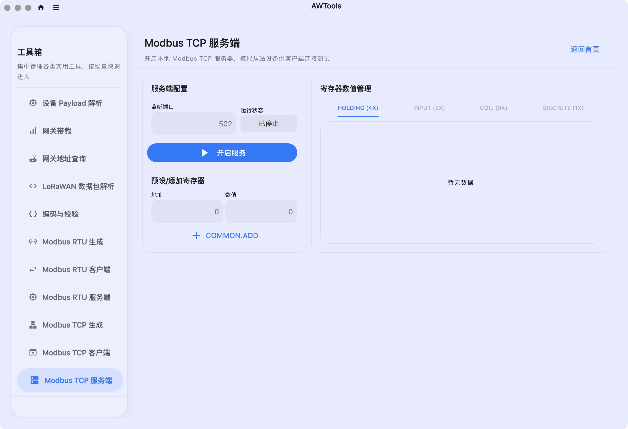Click 返回首页 link
Image resolution: width=628 pixels, height=429 pixels.
tap(585, 49)
